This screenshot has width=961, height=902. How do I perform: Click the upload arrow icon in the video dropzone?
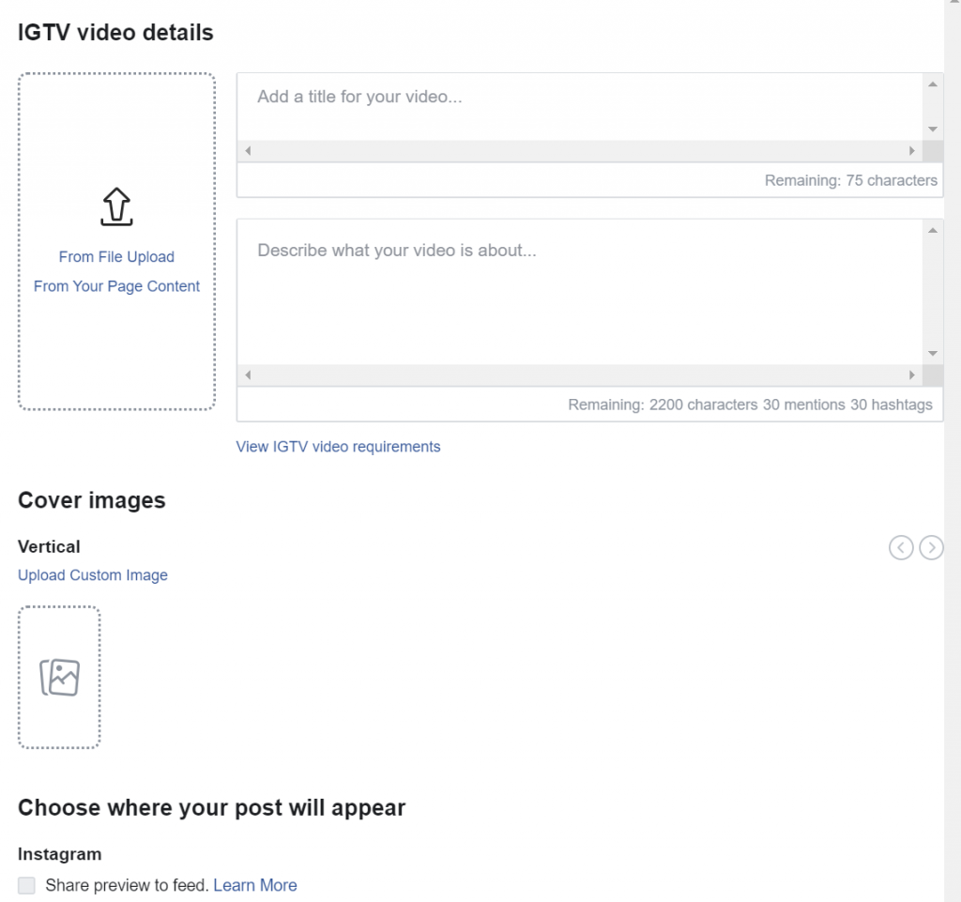[x=116, y=206]
